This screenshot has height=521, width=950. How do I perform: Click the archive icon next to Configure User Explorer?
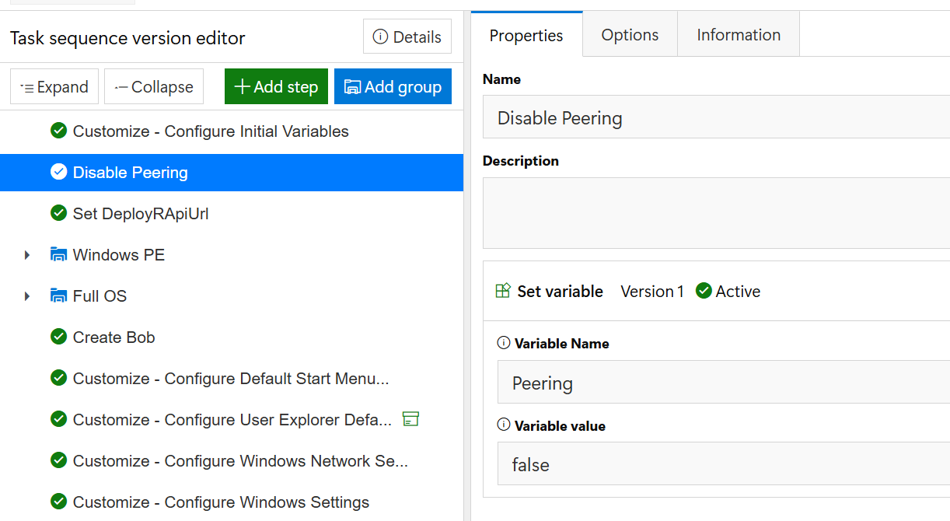pyautogui.click(x=411, y=419)
